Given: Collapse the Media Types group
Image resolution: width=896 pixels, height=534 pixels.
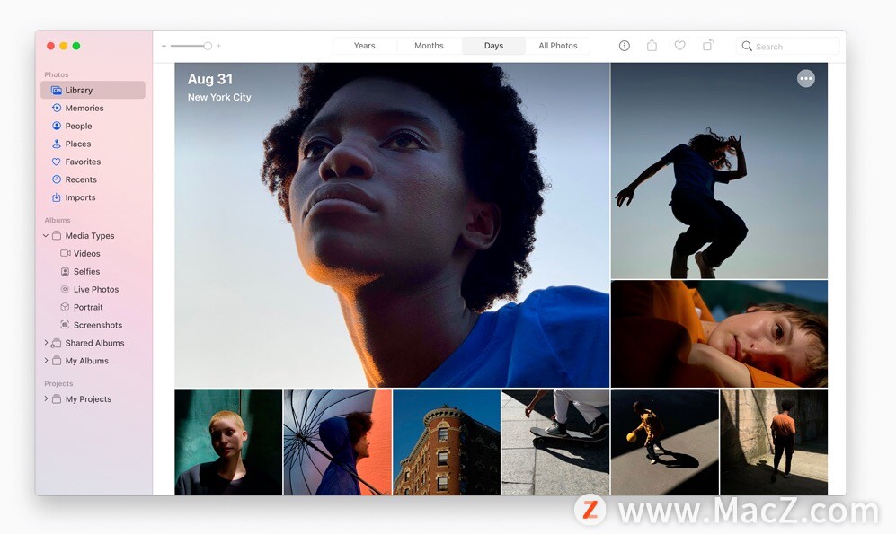Looking at the screenshot, I should pos(46,236).
